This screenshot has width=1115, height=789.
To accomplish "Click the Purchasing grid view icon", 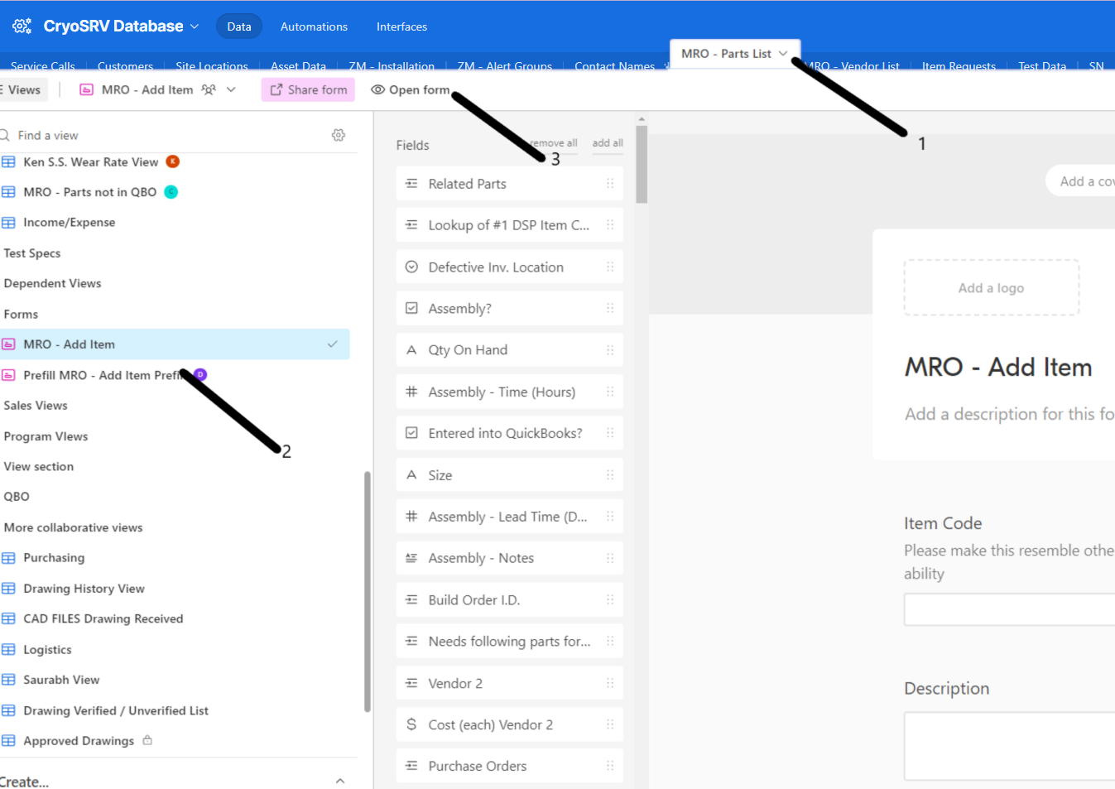I will coord(9,558).
